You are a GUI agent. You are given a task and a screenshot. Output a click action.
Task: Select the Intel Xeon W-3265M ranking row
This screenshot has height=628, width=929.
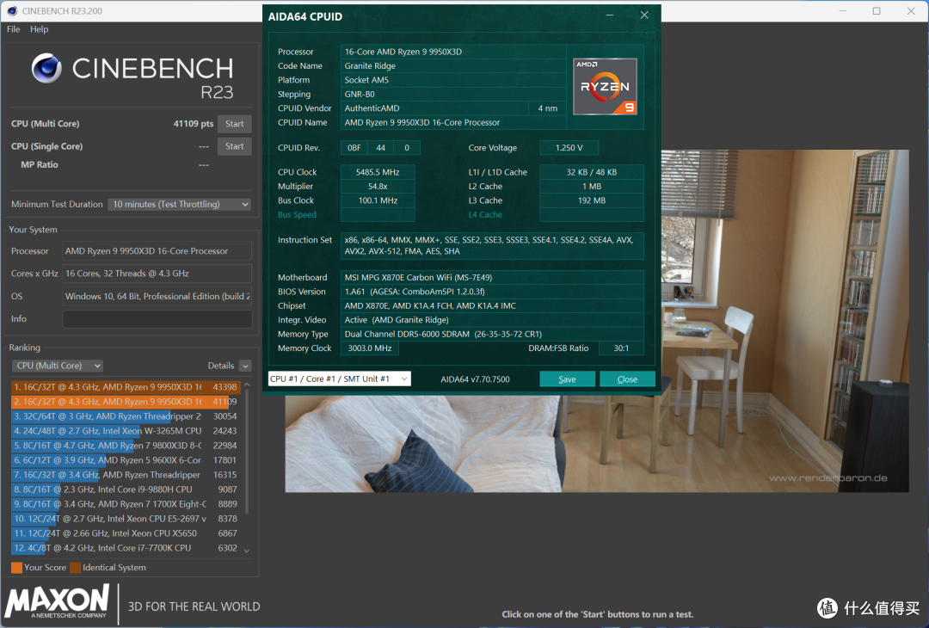coord(126,431)
